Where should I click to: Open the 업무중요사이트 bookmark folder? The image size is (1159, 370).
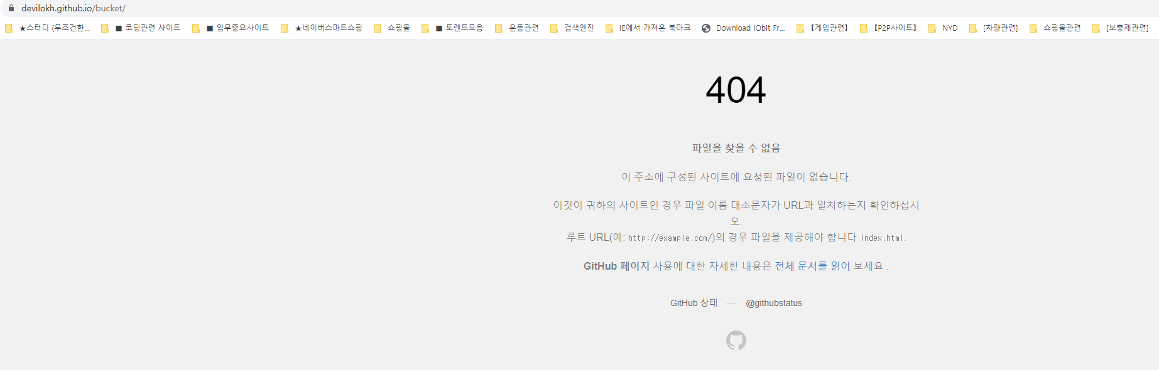click(231, 28)
